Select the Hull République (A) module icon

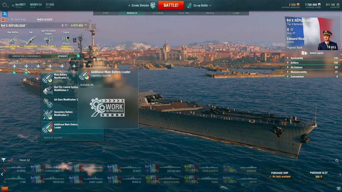30,40
